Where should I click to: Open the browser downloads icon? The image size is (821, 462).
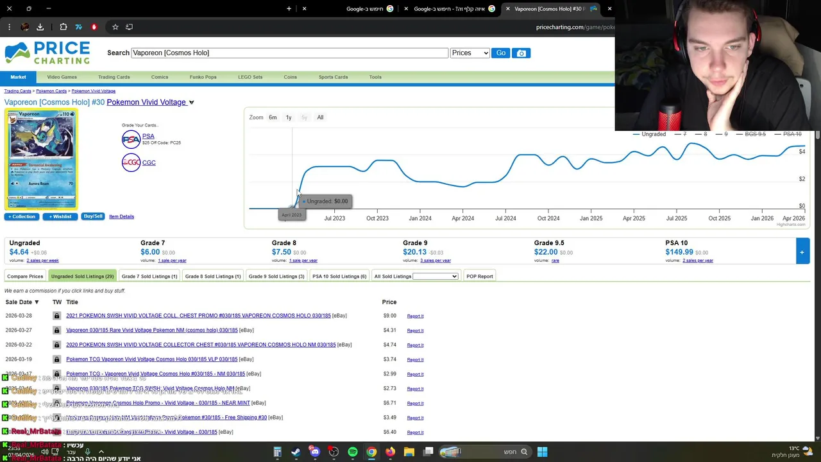40,27
